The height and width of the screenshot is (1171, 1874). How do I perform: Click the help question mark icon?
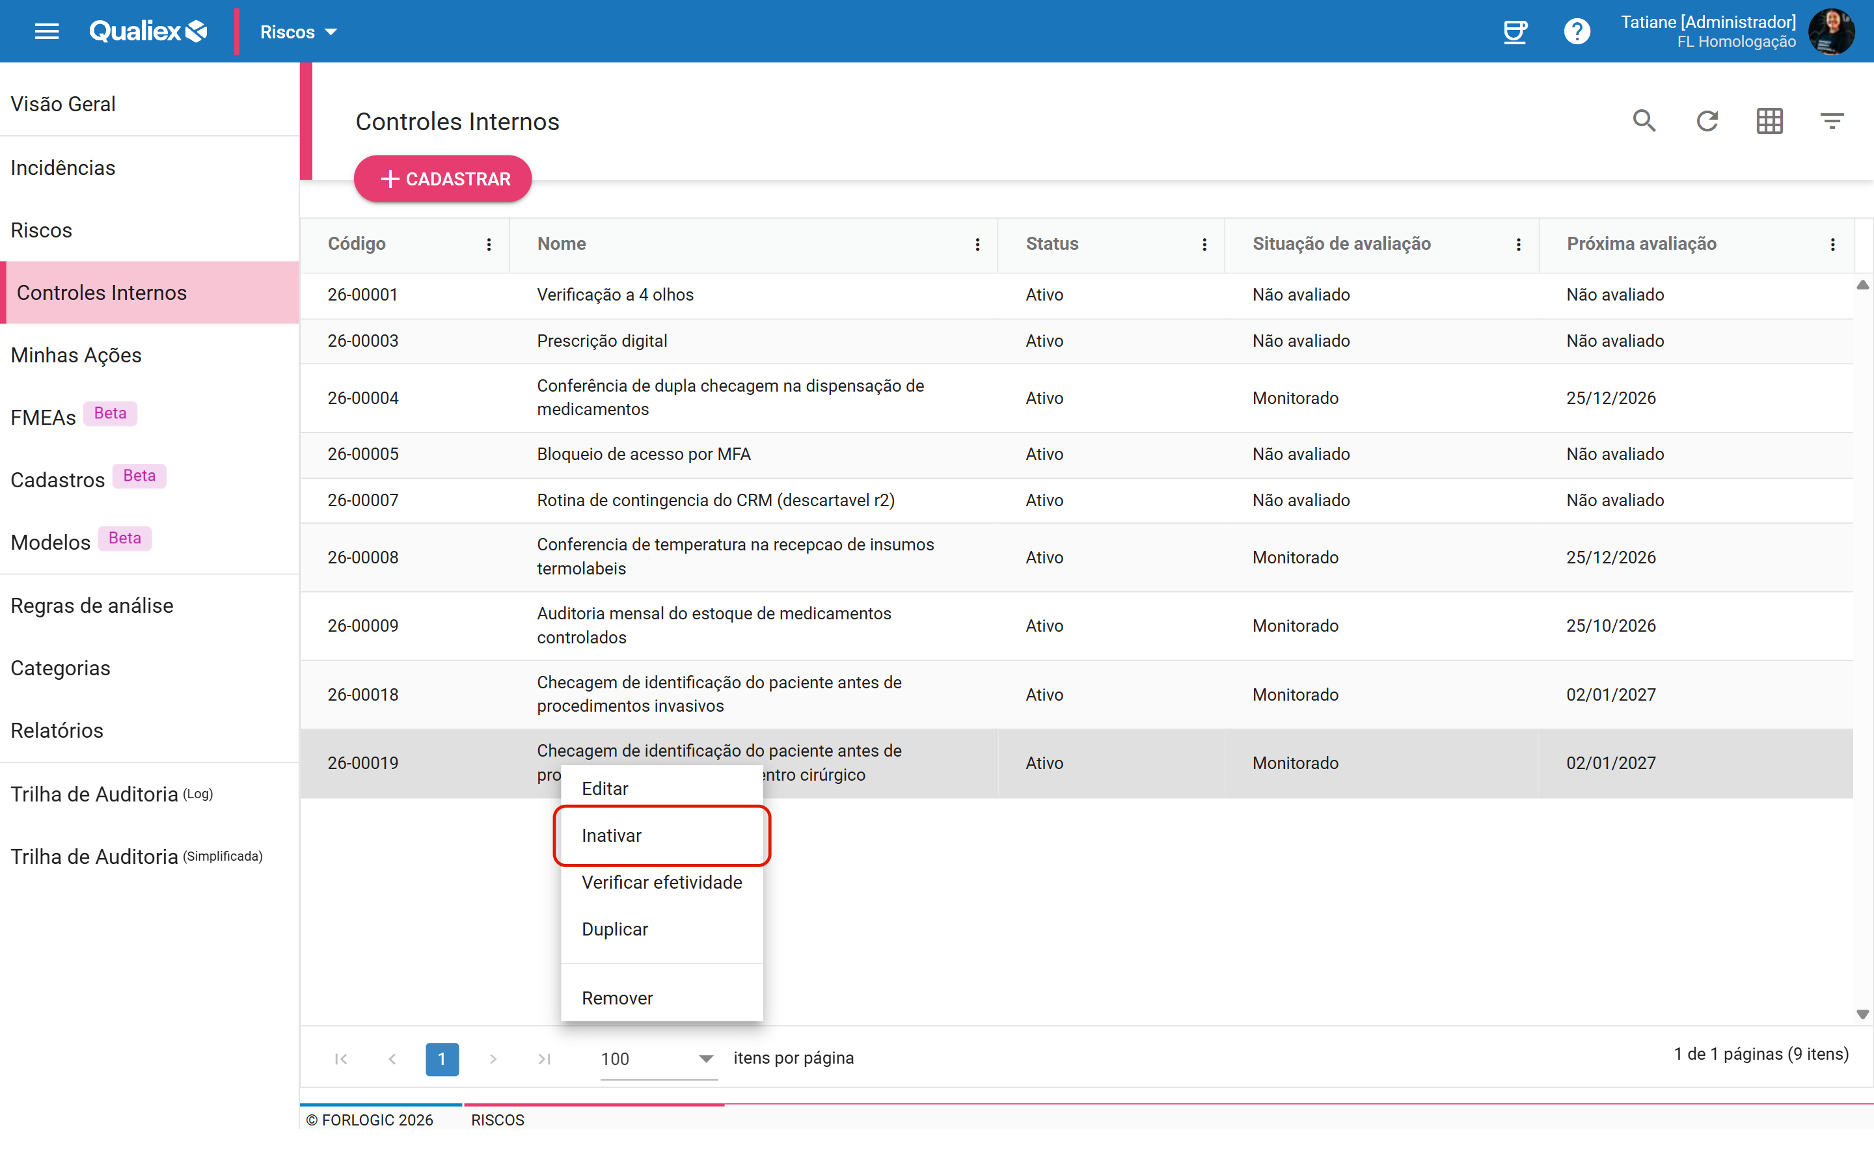tap(1577, 32)
